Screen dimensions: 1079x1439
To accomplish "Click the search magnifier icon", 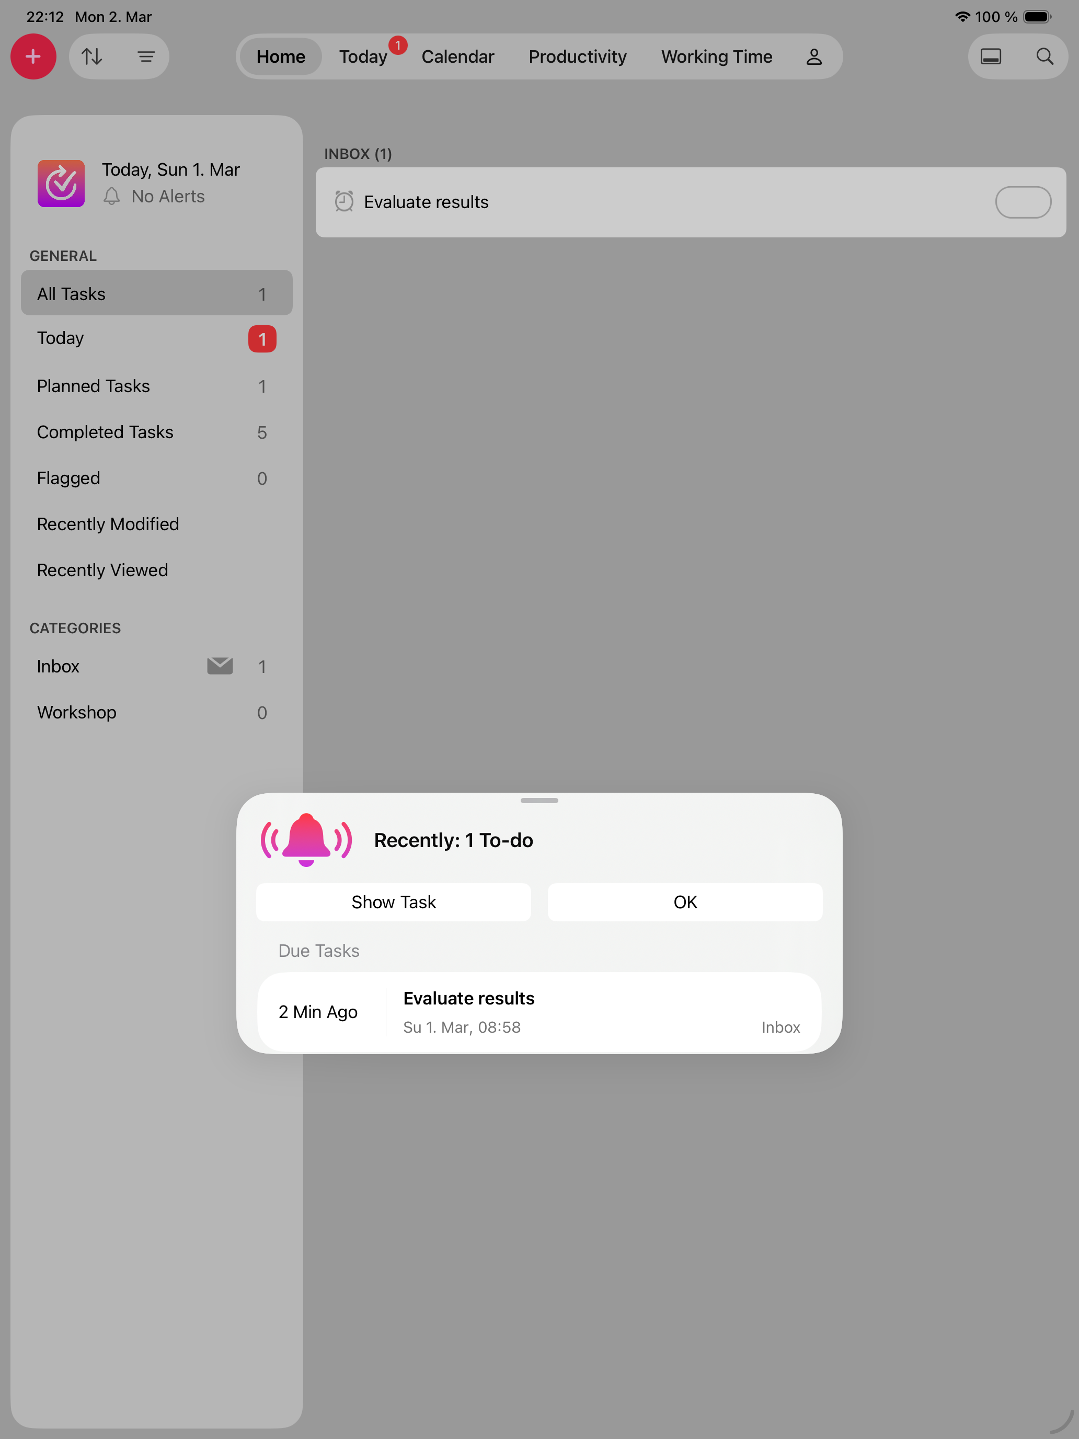I will click(x=1044, y=56).
